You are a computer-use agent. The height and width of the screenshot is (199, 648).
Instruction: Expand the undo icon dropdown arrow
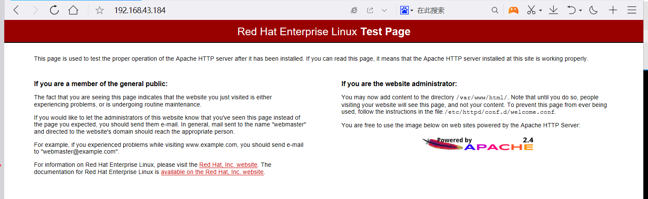click(x=580, y=11)
